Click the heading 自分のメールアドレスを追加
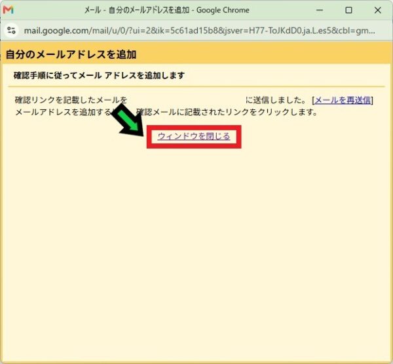The image size is (393, 364). [x=71, y=54]
